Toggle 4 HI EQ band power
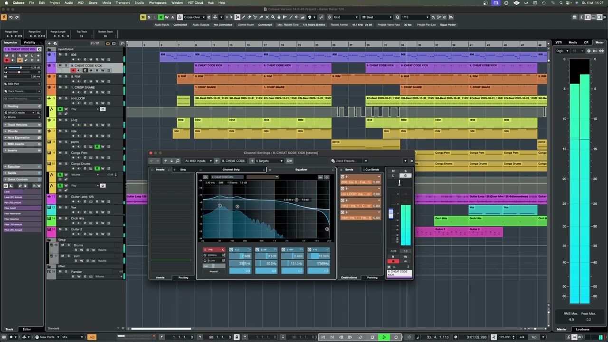 tap(309, 249)
